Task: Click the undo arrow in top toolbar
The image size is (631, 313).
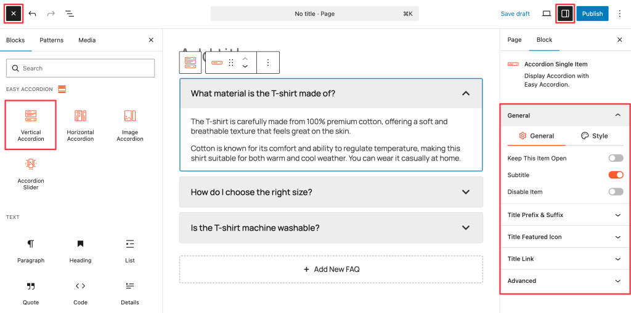Action: click(33, 14)
